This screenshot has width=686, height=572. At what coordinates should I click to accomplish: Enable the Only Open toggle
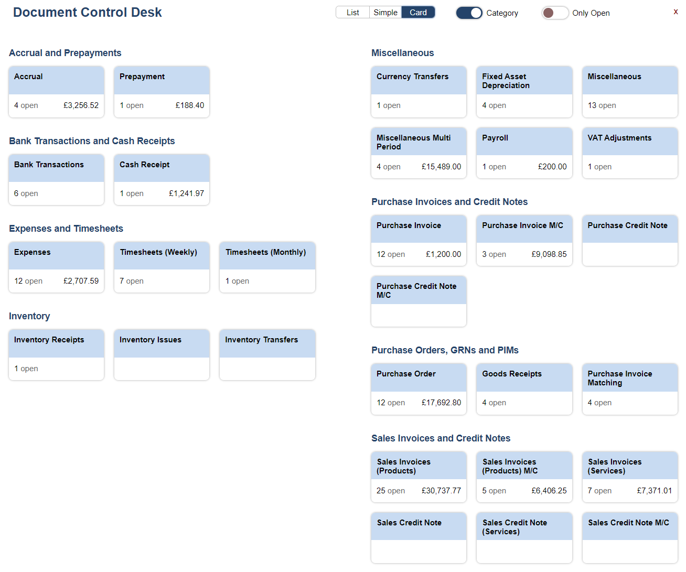[555, 13]
